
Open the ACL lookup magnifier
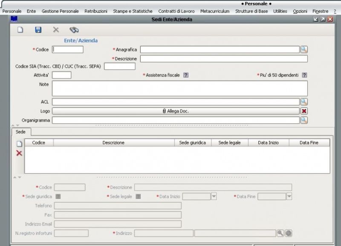(x=303, y=102)
